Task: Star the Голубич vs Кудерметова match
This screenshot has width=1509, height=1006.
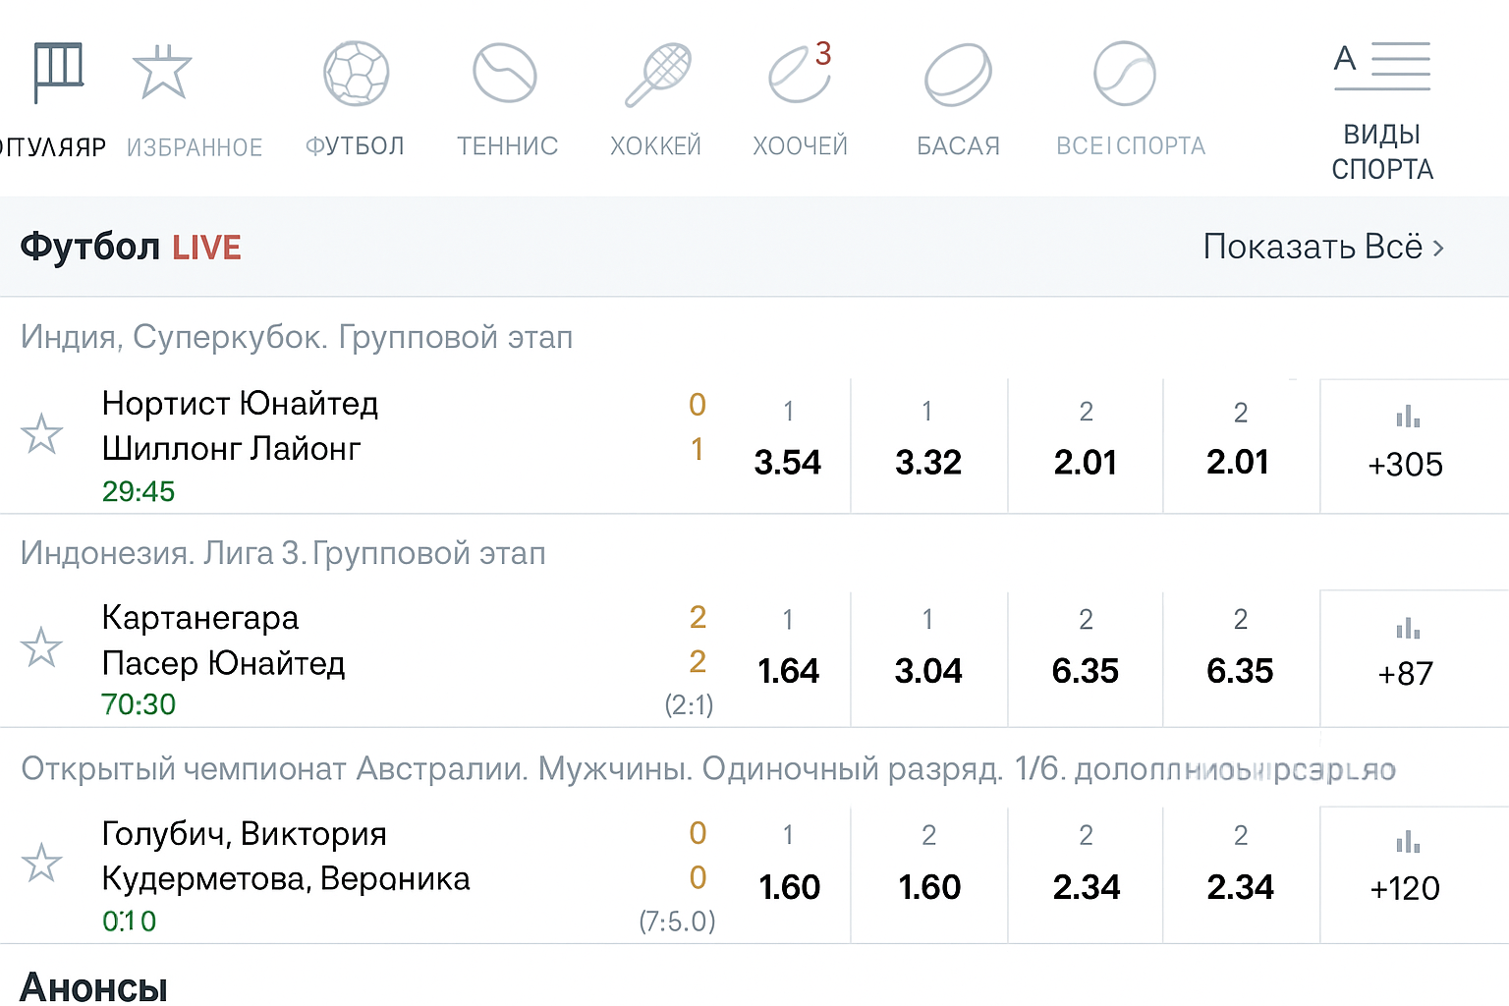Action: [x=42, y=863]
